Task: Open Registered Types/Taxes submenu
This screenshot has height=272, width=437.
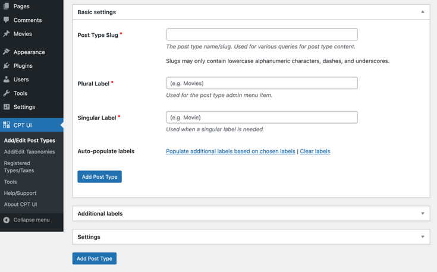Action: click(x=19, y=167)
